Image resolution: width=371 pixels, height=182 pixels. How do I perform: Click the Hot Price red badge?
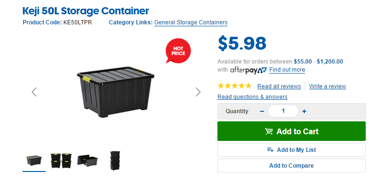[x=178, y=51]
